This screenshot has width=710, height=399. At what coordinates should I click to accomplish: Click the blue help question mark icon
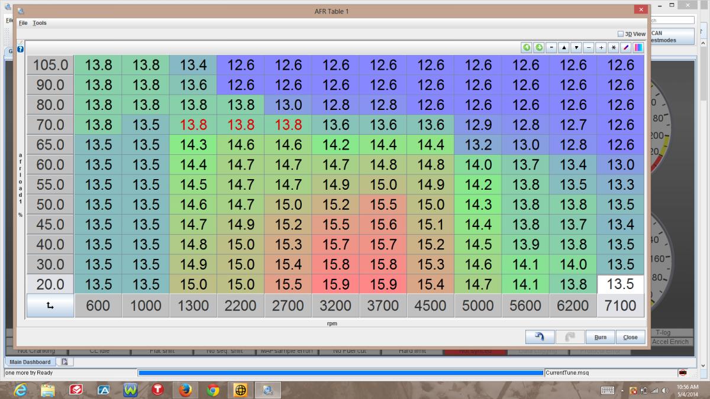pyautogui.click(x=21, y=49)
